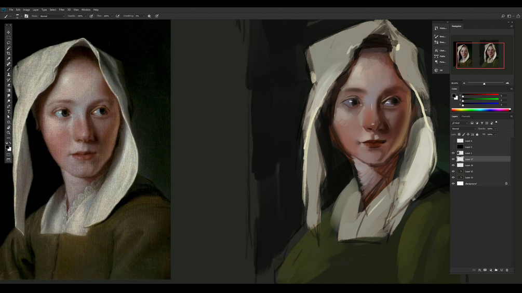522x293 pixels.
Task: Select the Move tool
Action: click(9, 32)
